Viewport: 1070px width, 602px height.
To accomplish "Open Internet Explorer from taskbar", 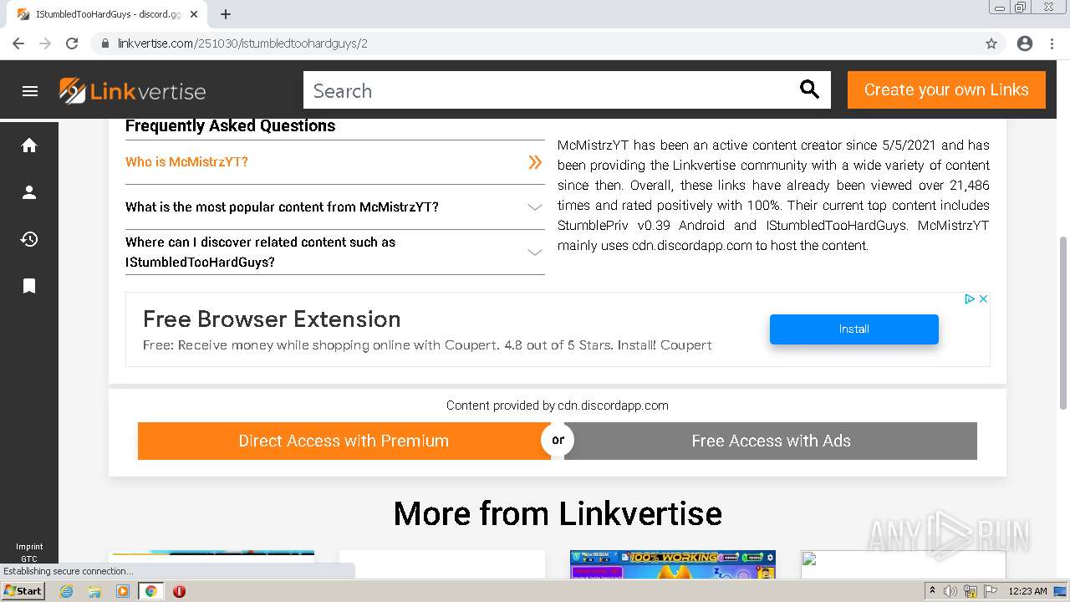I will 66,591.
